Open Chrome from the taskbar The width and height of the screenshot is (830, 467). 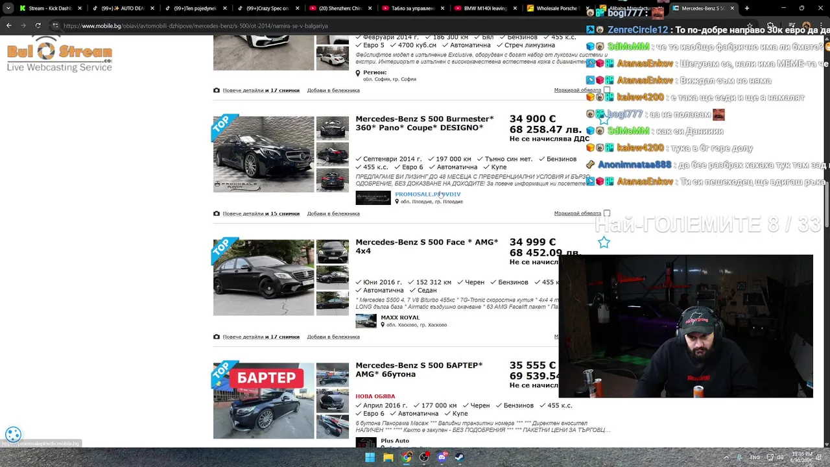pyautogui.click(x=406, y=457)
